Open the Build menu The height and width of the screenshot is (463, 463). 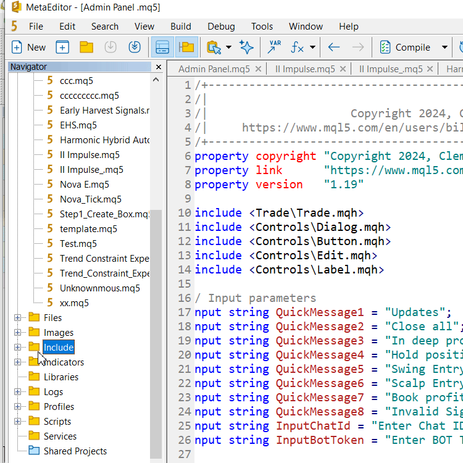pos(181,27)
